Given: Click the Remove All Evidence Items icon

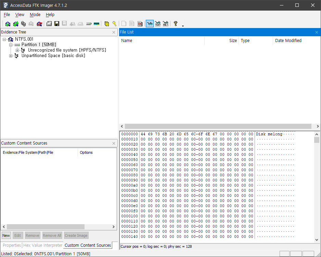Looking at the screenshot, I should (39, 24).
